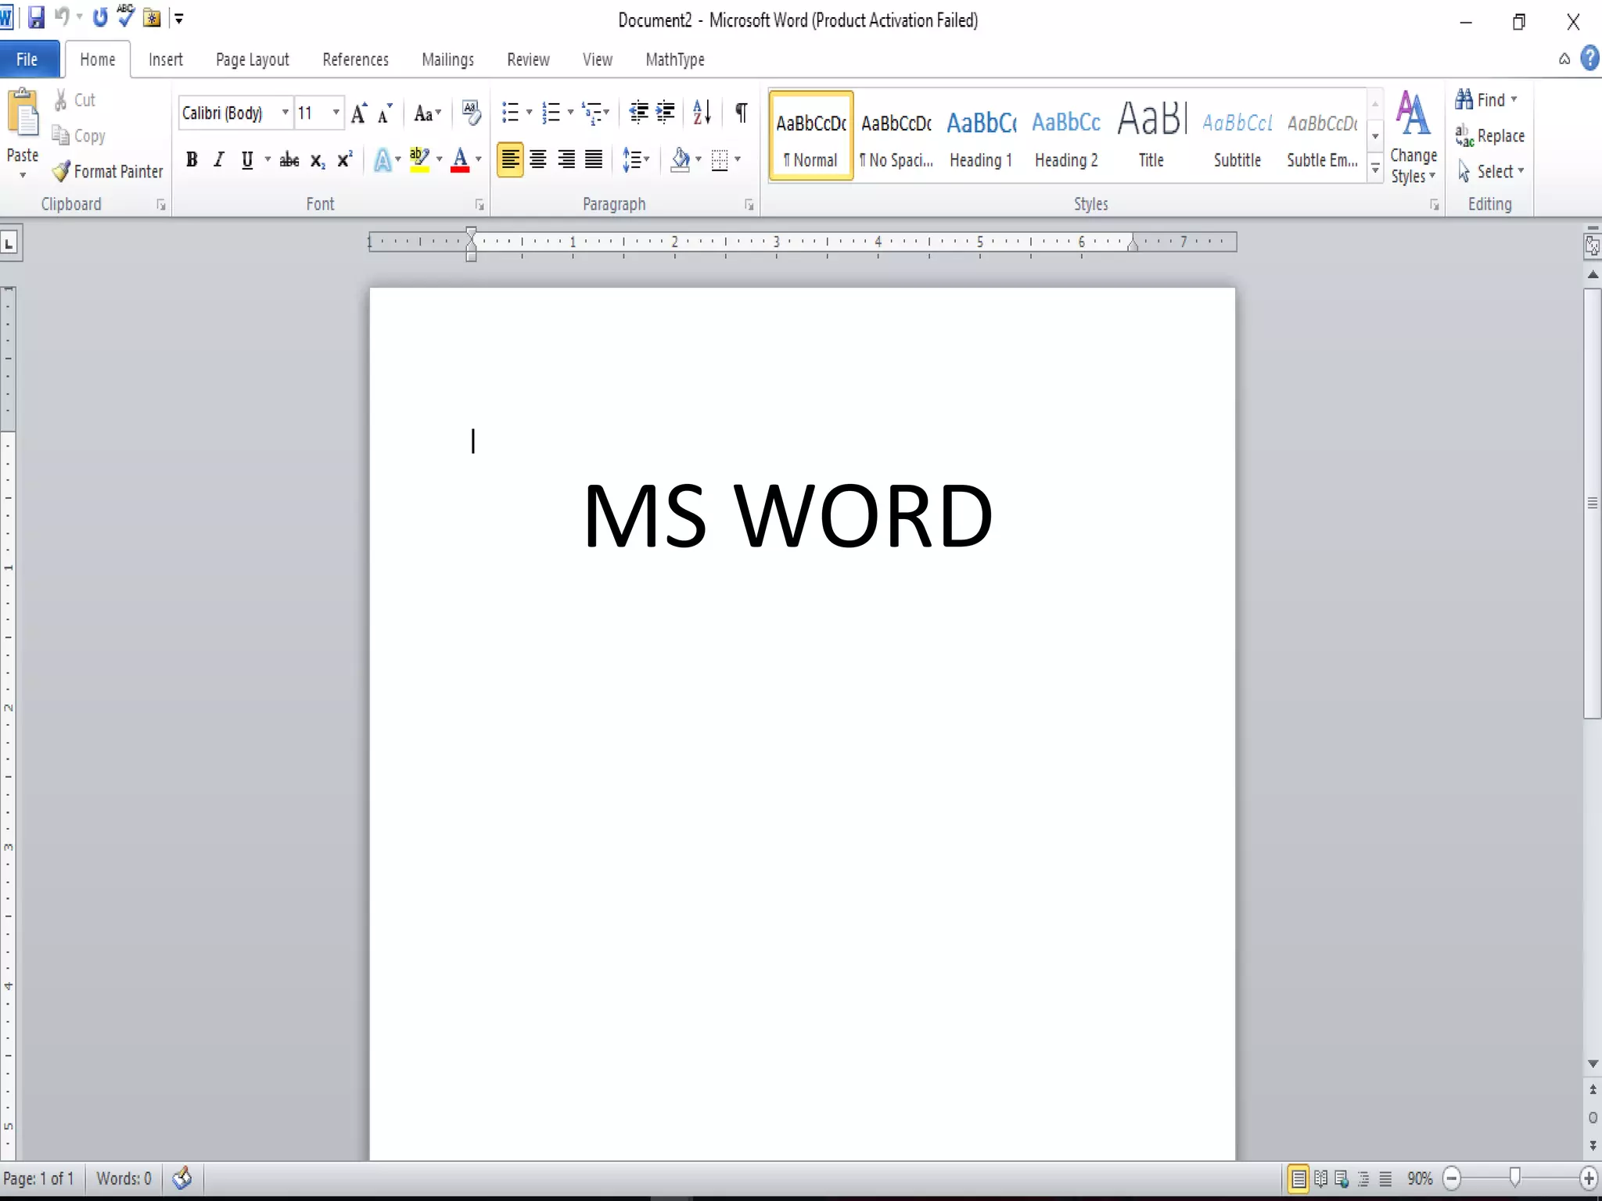Open the Font dialog launcher
Viewport: 1602px width, 1201px height.
[480, 205]
